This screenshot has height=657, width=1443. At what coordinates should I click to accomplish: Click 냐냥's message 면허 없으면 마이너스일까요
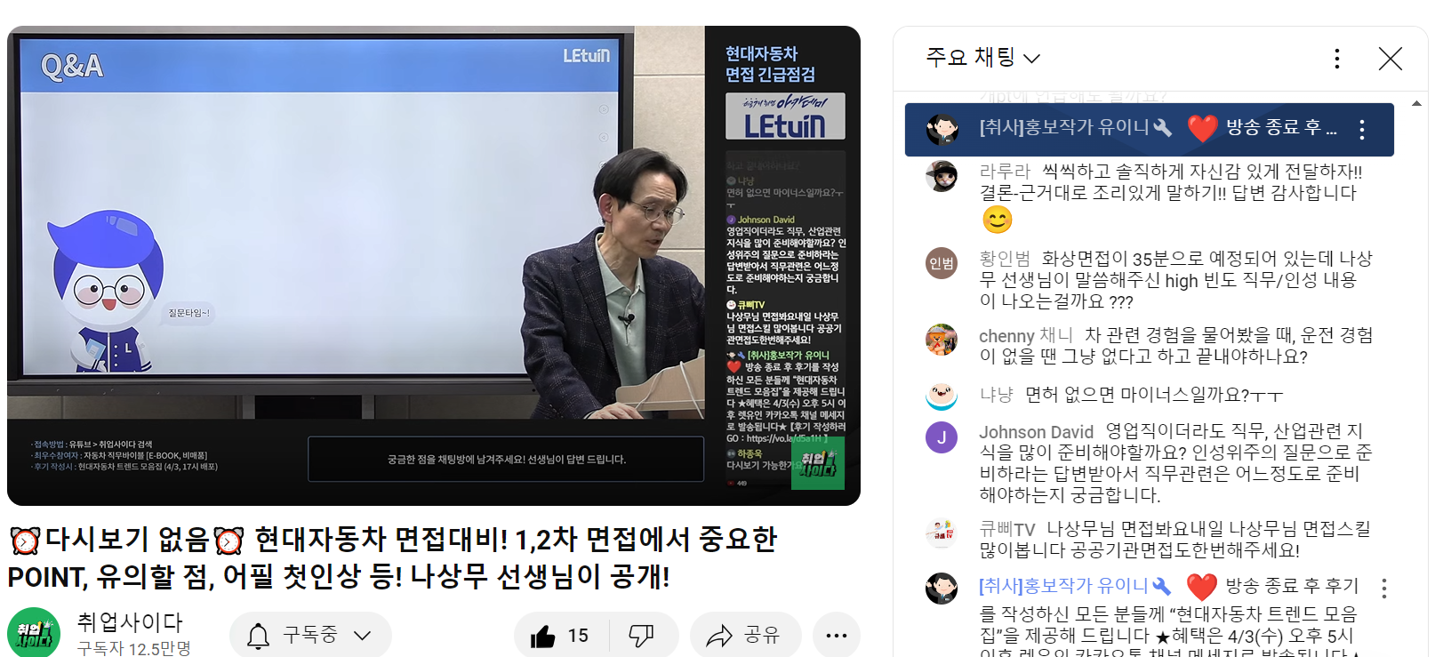(1154, 395)
